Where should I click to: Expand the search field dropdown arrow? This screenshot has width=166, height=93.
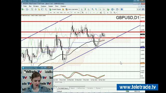[138, 9]
